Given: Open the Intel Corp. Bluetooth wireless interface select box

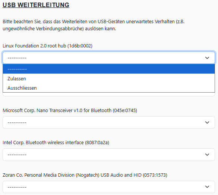Looking at the screenshot, I should pyautogui.click(x=109, y=155).
